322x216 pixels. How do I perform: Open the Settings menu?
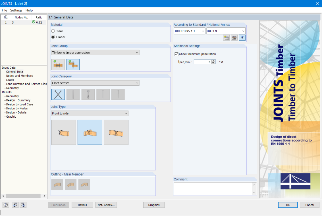pyautogui.click(x=16, y=10)
